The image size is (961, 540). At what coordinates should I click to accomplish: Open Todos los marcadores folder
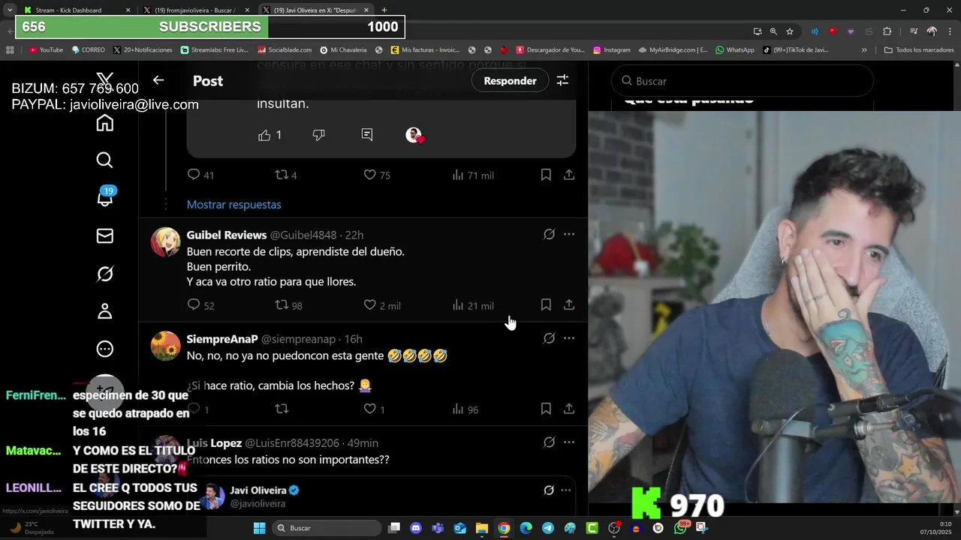(919, 50)
